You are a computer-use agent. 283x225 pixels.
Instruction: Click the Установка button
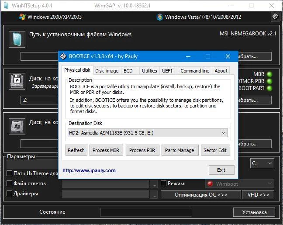(254, 212)
